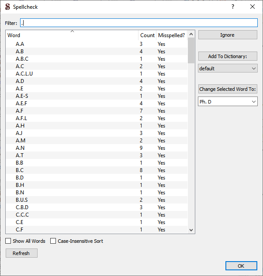Toggle Case-Insensitive Sort checkbox
Image resolution: width=263 pixels, height=276 pixels.
click(53, 241)
